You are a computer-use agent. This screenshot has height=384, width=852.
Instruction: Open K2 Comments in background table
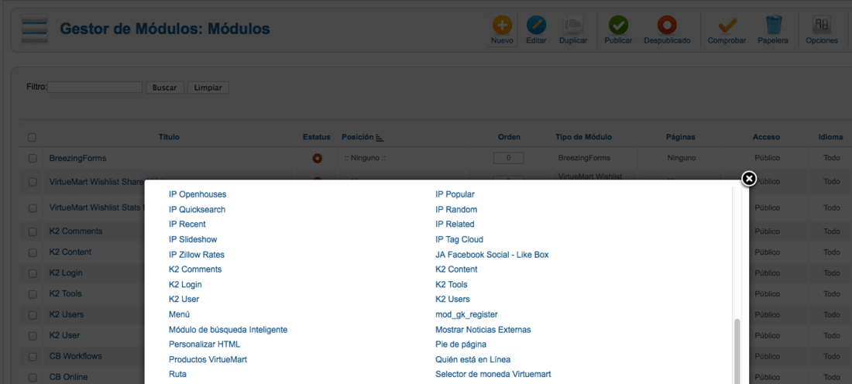point(76,231)
